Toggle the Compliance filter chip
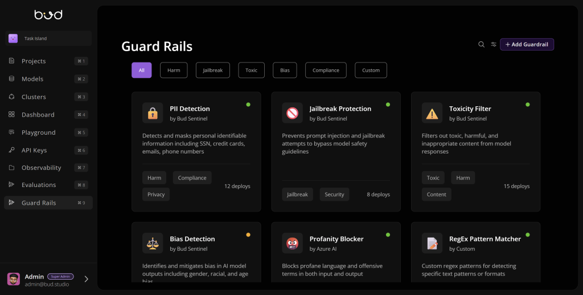The image size is (583, 295). tap(326, 70)
